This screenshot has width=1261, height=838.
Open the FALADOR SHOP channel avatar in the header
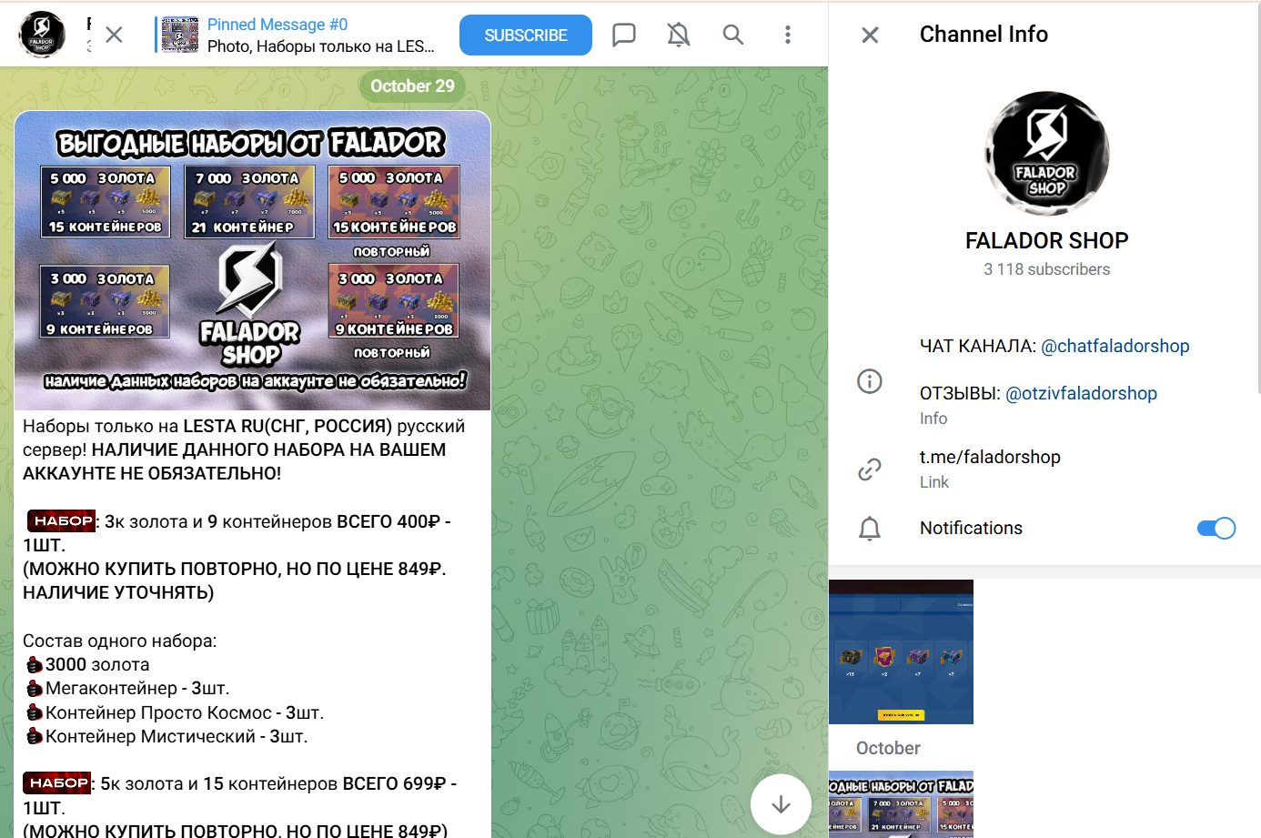[x=42, y=35]
